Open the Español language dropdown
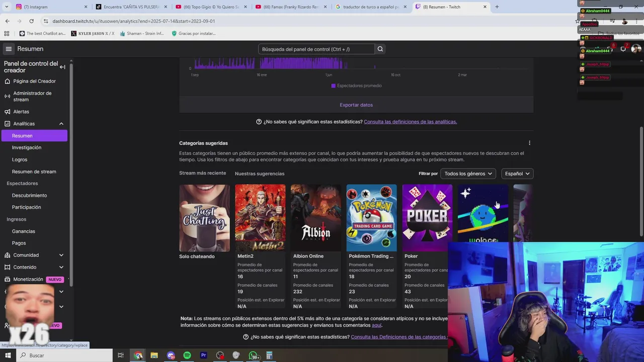The image size is (644, 362). [x=517, y=173]
